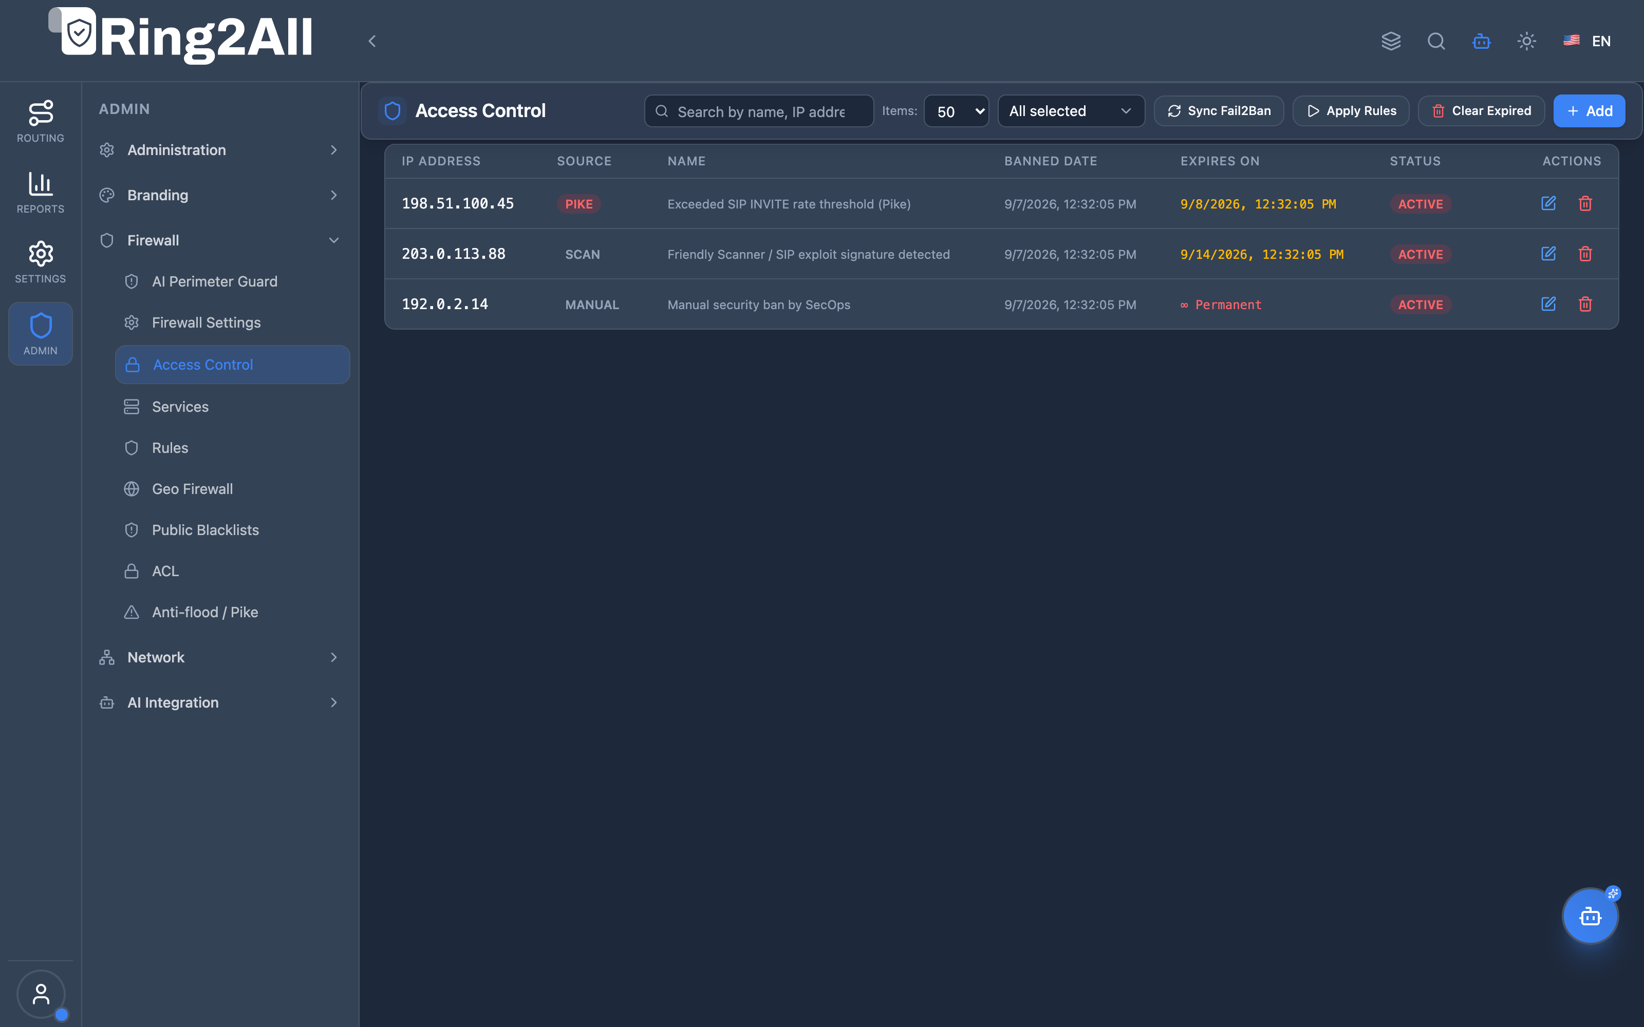
Task: Click the EXPIRES ON column header
Action: click(x=1220, y=161)
